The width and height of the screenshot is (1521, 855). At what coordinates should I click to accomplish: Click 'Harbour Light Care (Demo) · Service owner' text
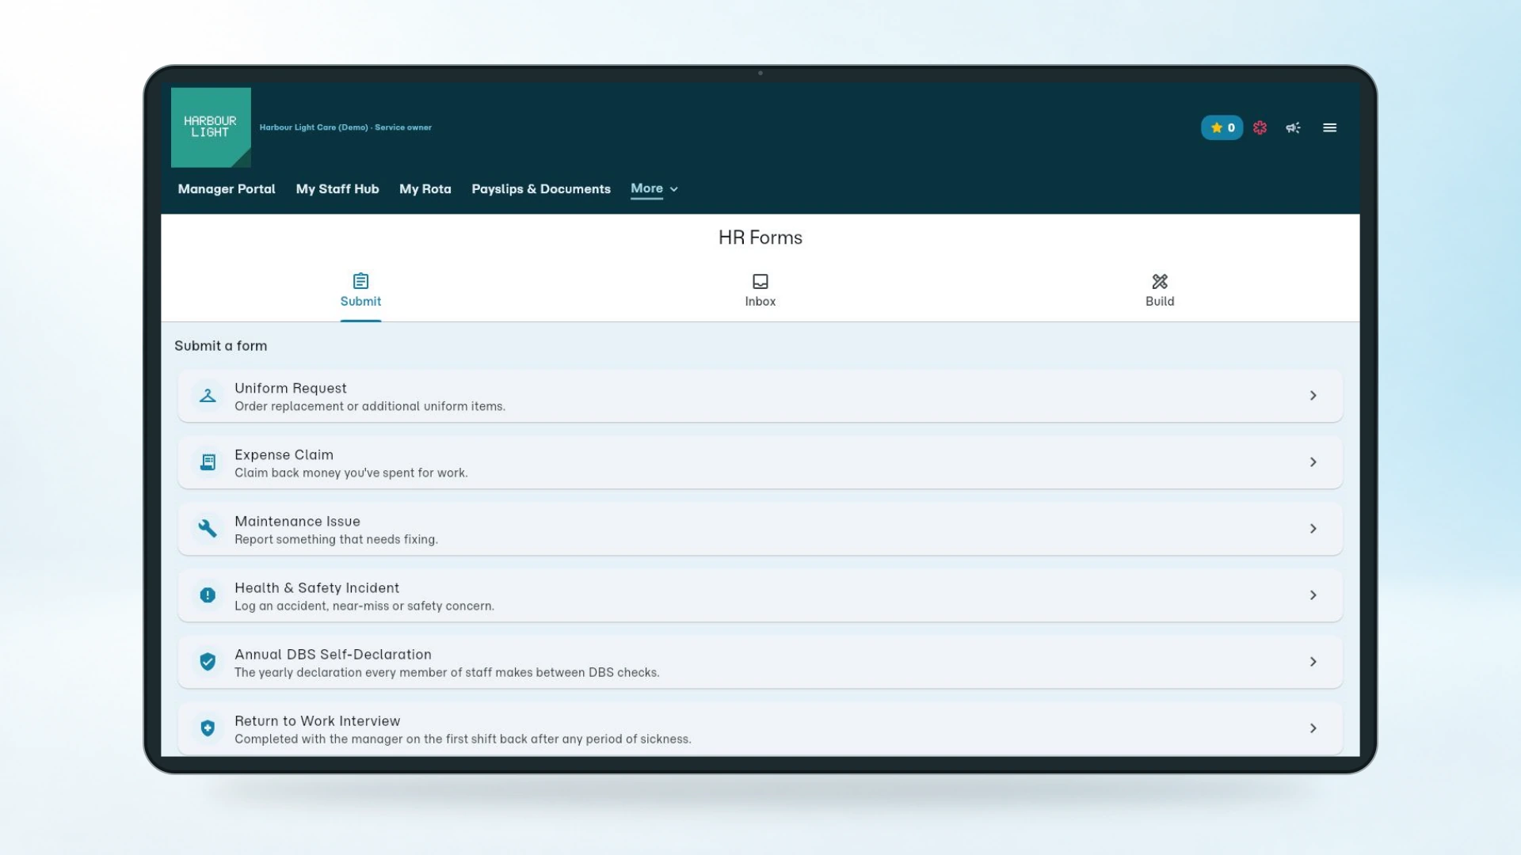click(x=345, y=127)
